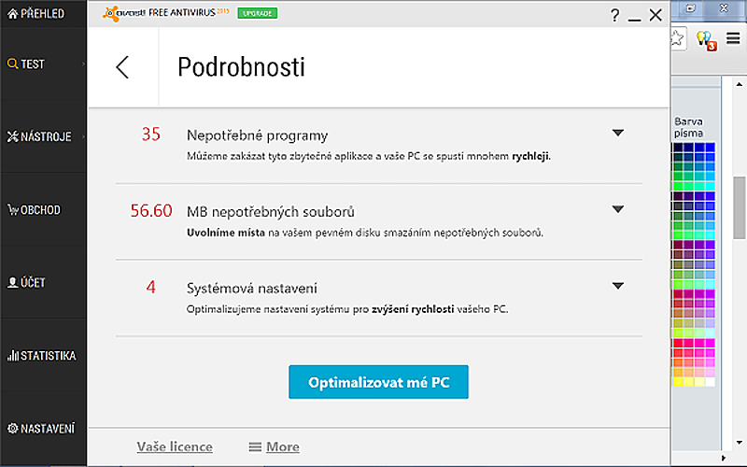Screen dimensions: 747x467
Task: Open the help question mark icon
Action: click(614, 15)
